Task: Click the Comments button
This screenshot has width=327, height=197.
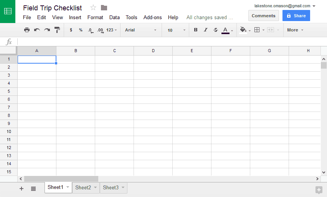Action: pyautogui.click(x=264, y=16)
